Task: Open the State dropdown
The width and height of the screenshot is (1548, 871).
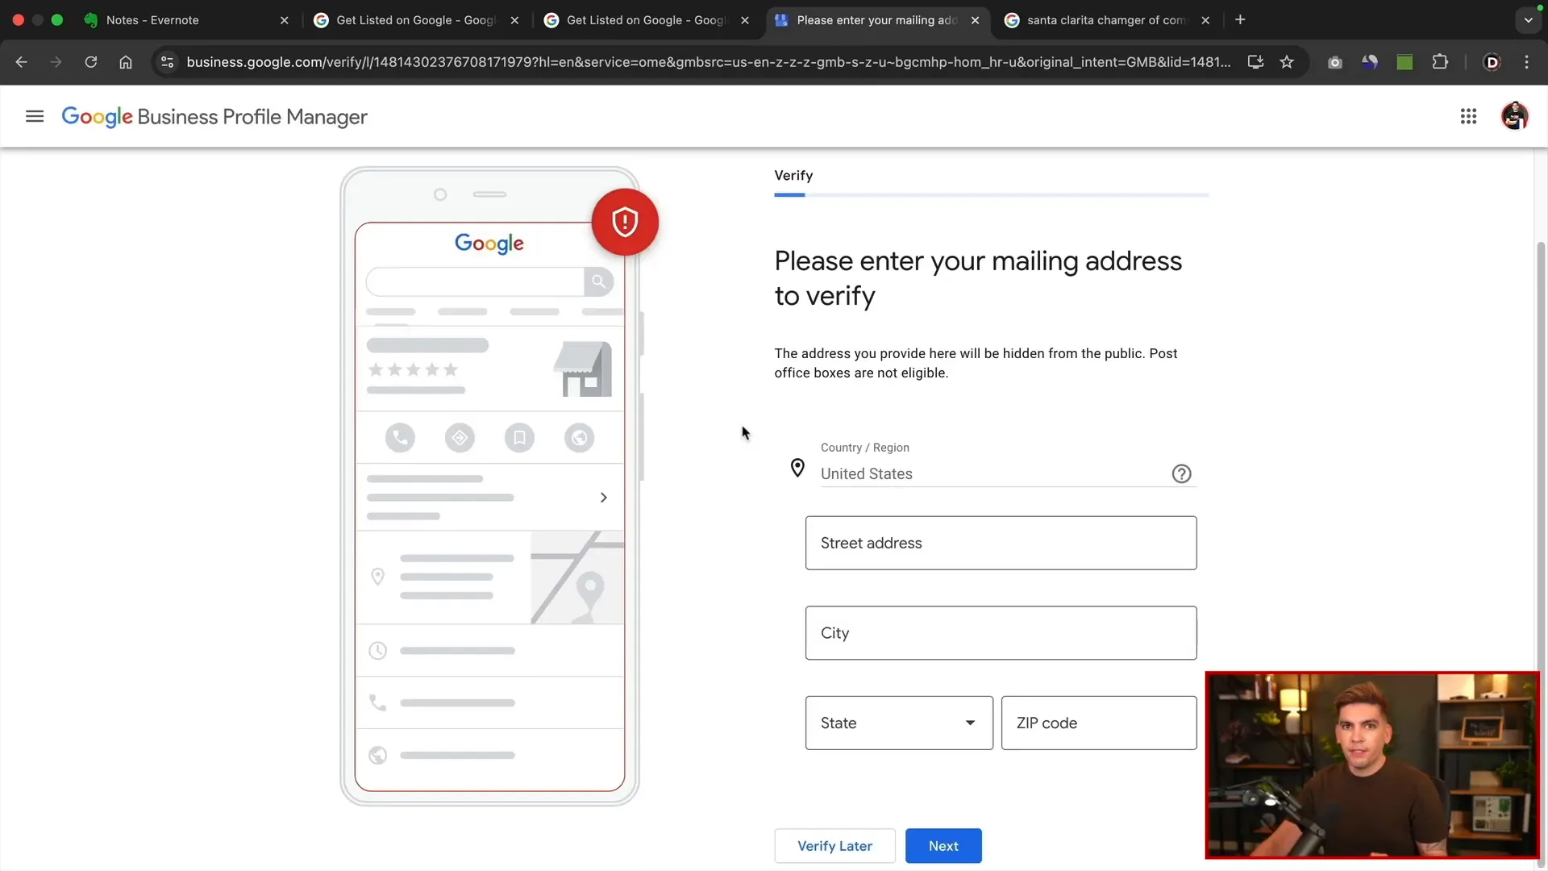Action: coord(899,723)
